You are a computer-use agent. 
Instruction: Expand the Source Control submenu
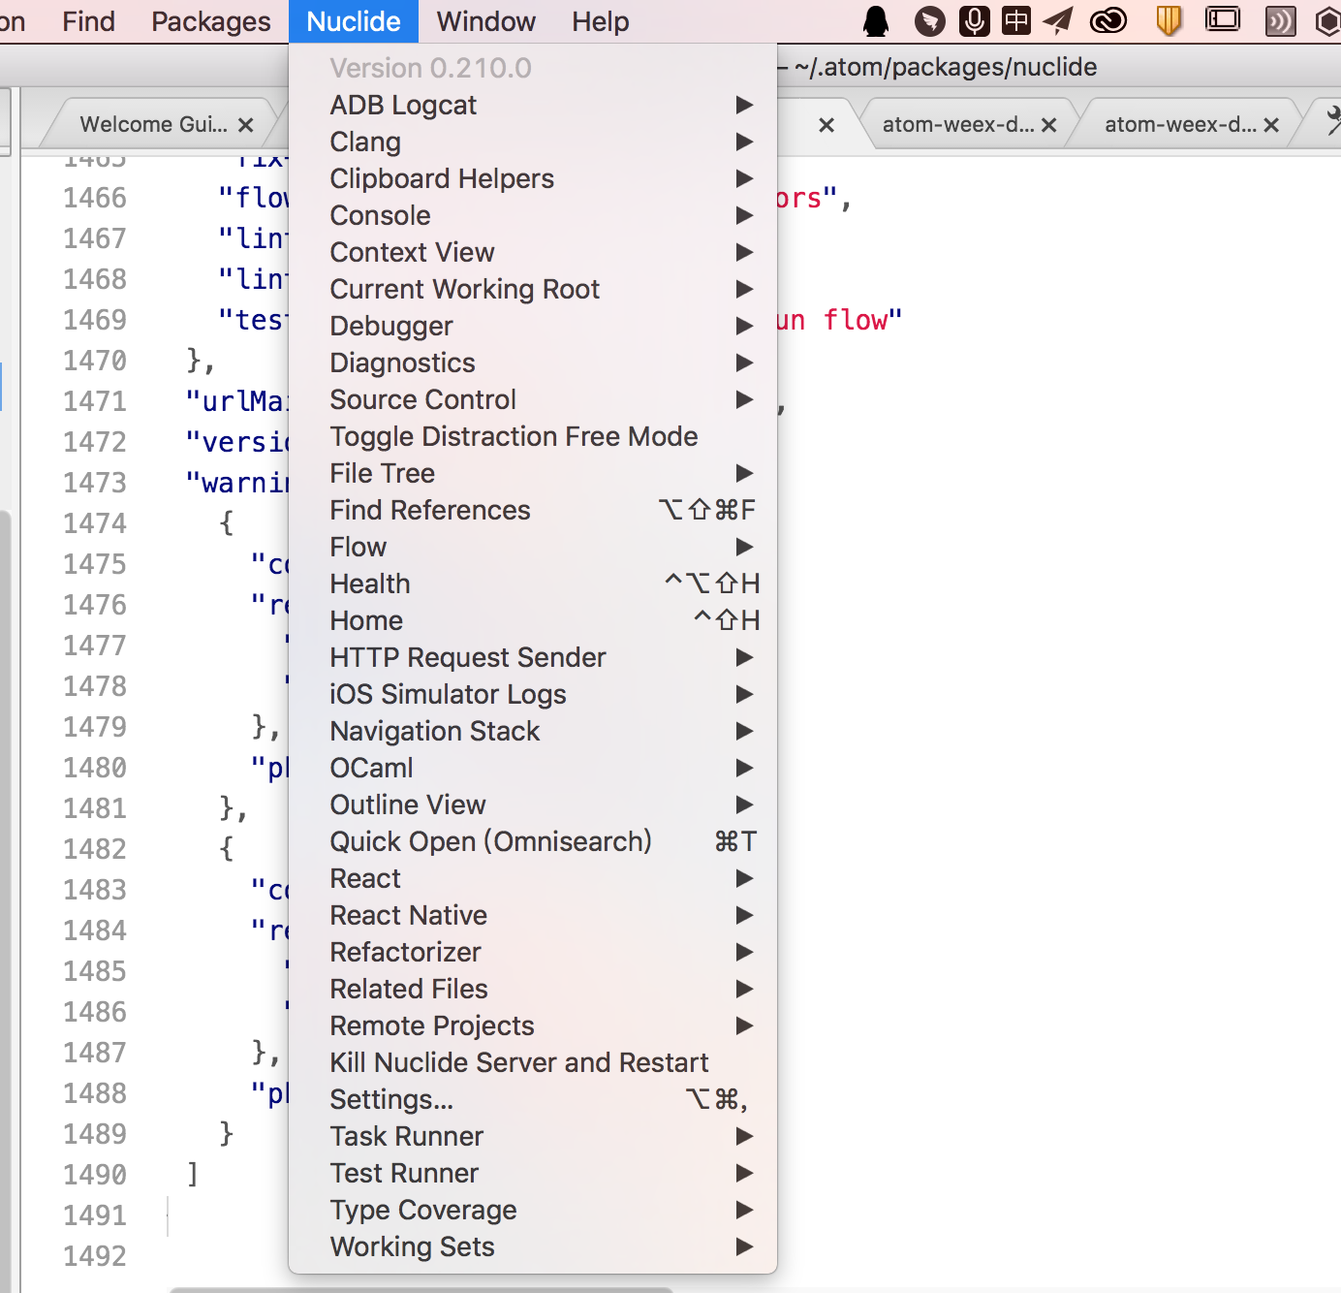tap(533, 399)
